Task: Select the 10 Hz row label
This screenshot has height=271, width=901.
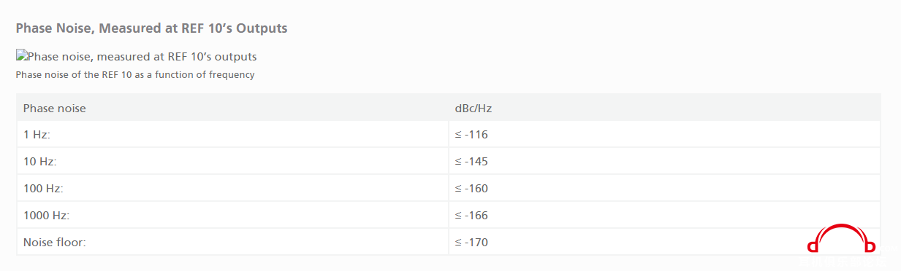Action: (39, 161)
